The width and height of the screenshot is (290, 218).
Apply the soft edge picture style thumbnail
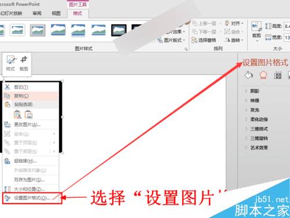tap(99, 30)
